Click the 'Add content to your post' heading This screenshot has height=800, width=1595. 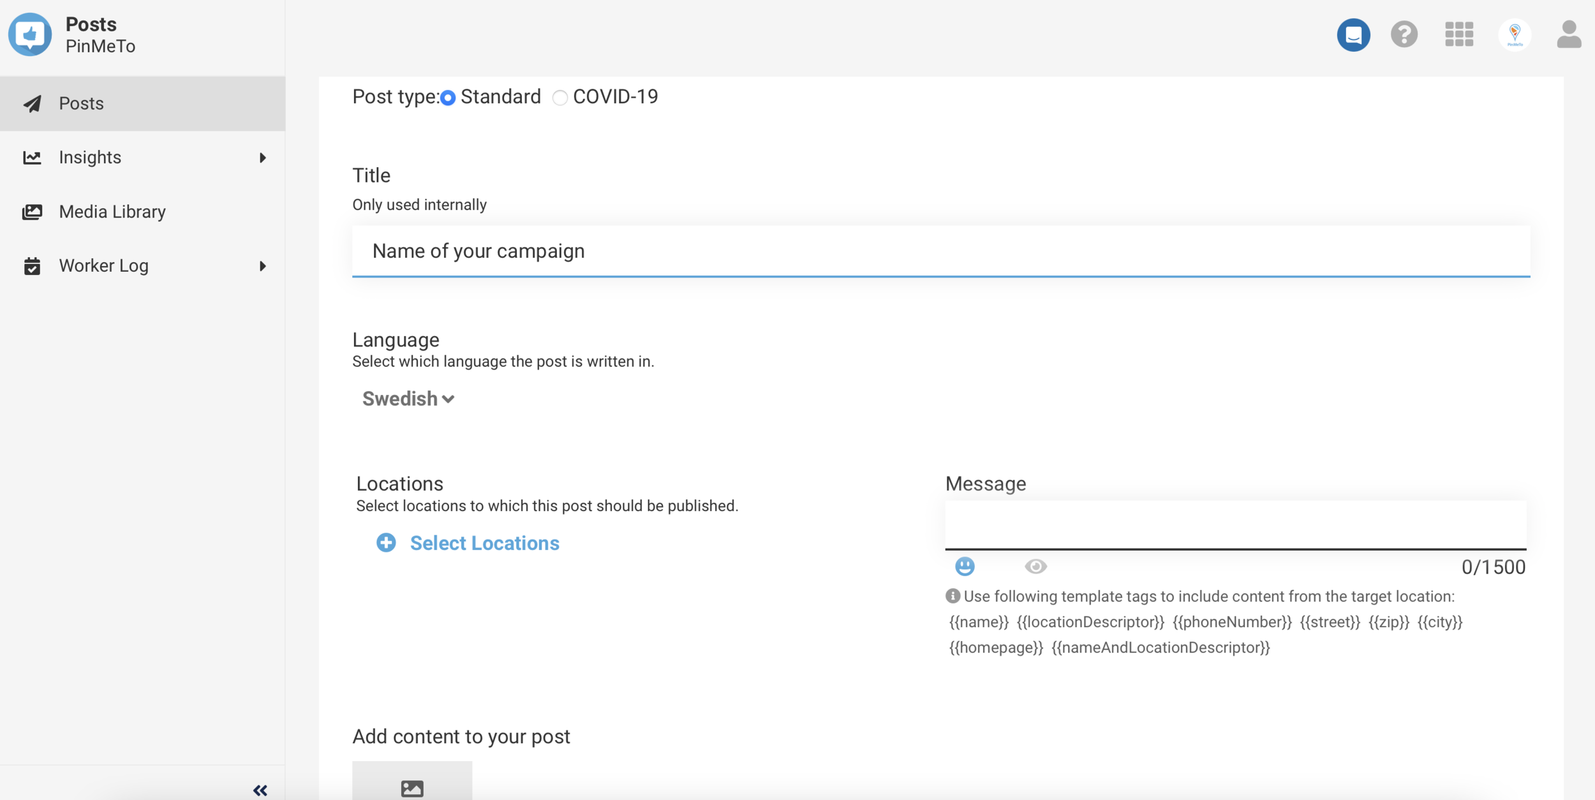click(461, 737)
